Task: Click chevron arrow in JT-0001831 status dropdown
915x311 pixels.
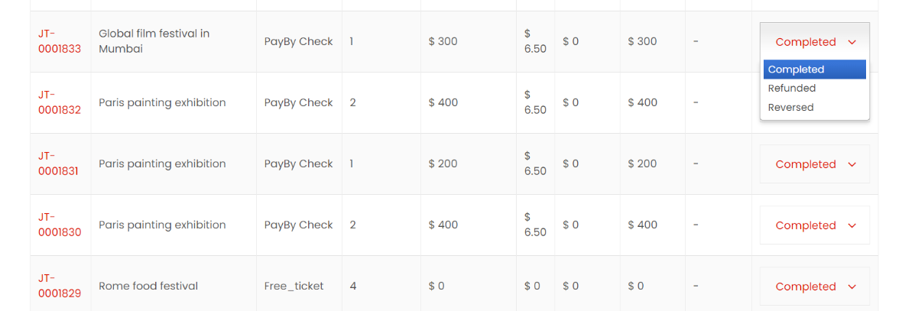Action: pyautogui.click(x=852, y=164)
